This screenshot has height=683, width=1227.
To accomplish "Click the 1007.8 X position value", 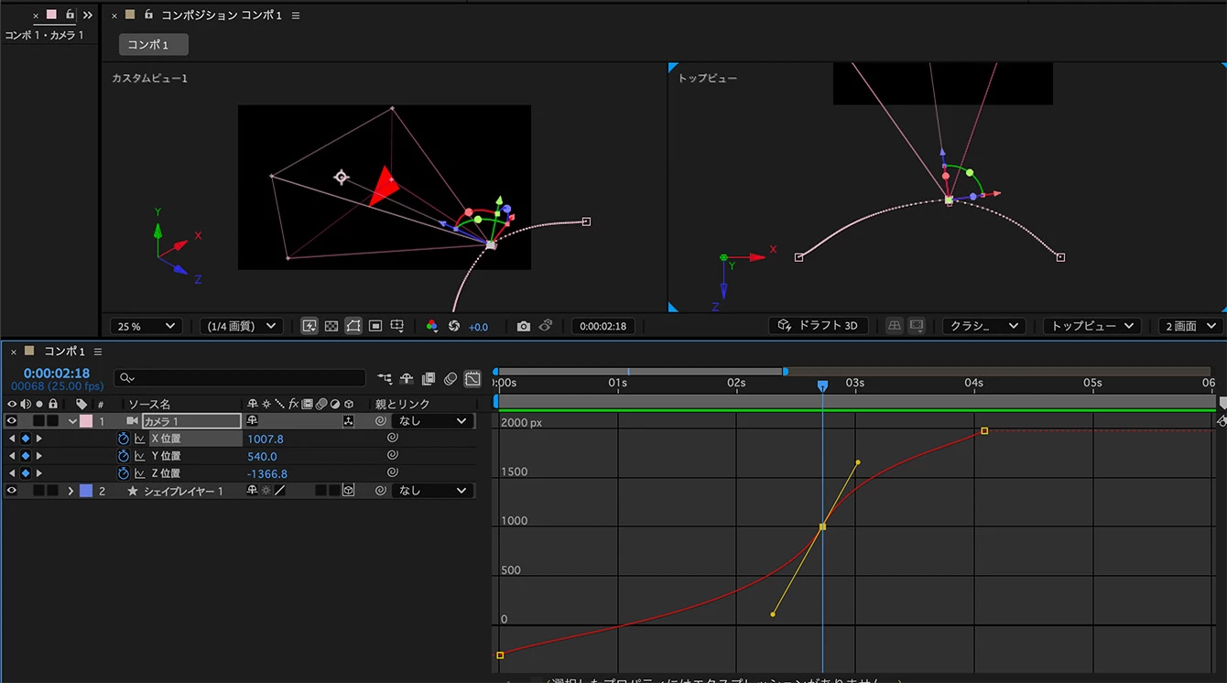I will (x=266, y=439).
